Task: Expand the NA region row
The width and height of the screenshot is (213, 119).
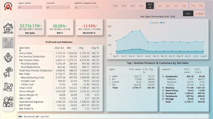Action: coord(110,85)
